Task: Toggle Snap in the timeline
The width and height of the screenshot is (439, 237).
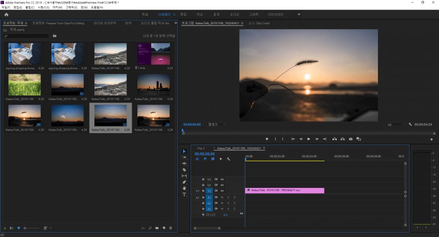Action: [205, 159]
